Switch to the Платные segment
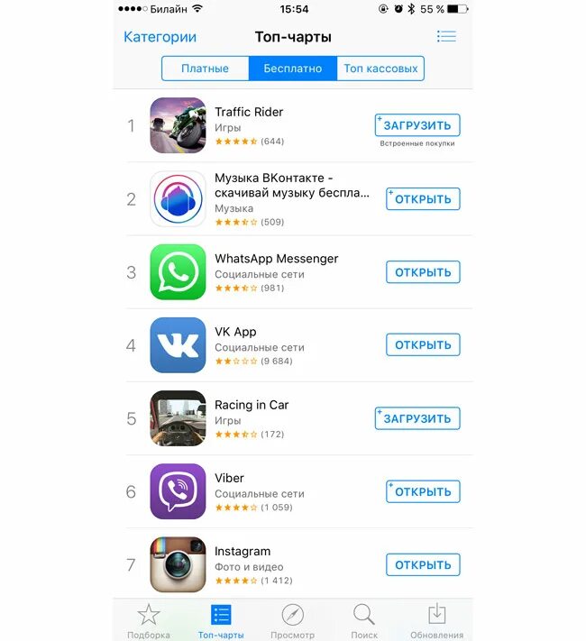 coord(206,69)
